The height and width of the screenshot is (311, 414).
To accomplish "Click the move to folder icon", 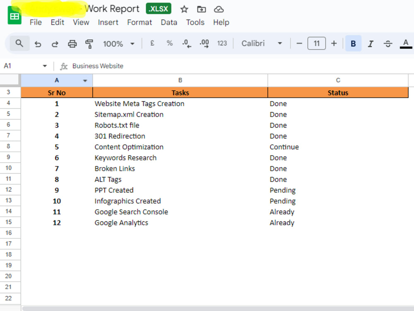I will click(202, 10).
